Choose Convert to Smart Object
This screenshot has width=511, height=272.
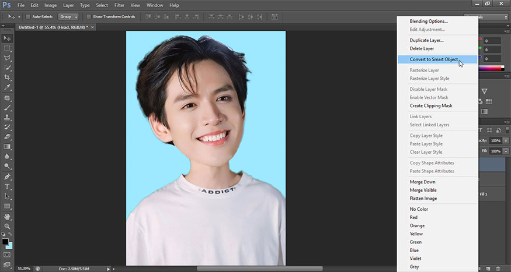(x=433, y=59)
